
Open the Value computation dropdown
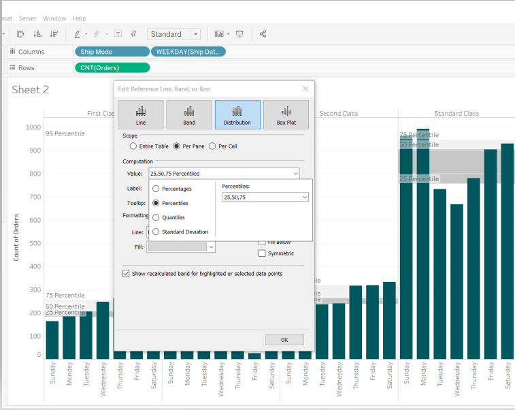(x=296, y=174)
